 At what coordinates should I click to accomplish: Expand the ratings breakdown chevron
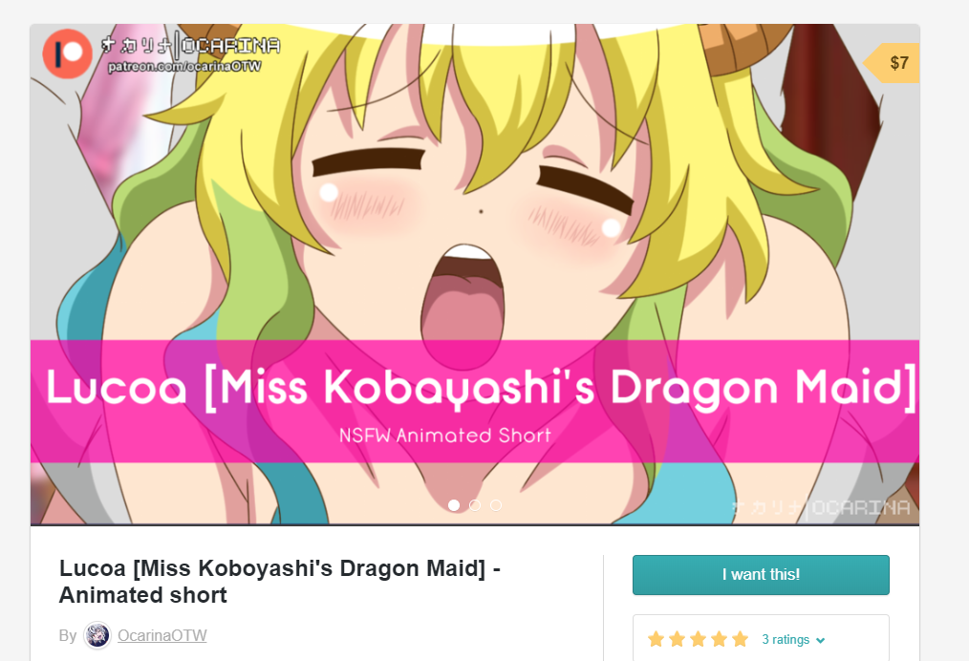[821, 640]
